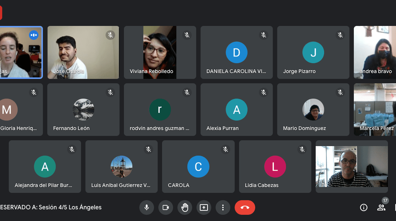
Task: Click the name label Marcela Perez
Action: (377, 128)
